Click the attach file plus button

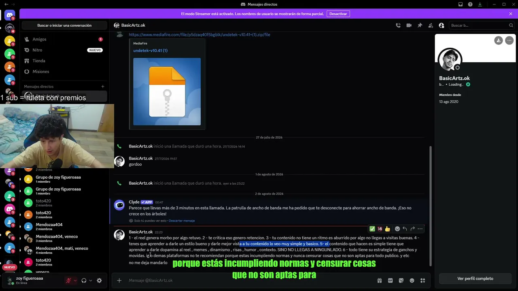pos(119,280)
